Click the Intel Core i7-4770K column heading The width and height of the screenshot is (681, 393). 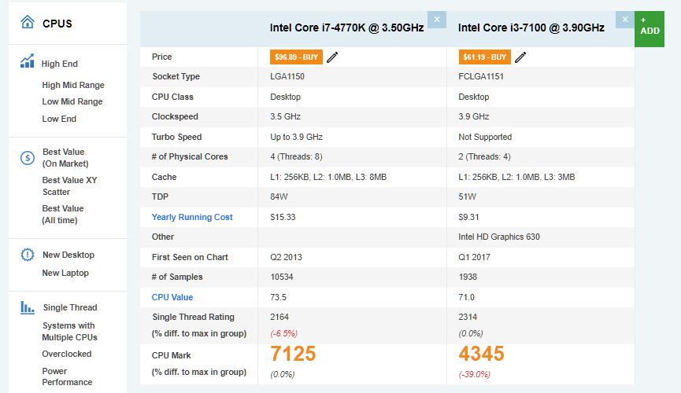click(x=346, y=28)
